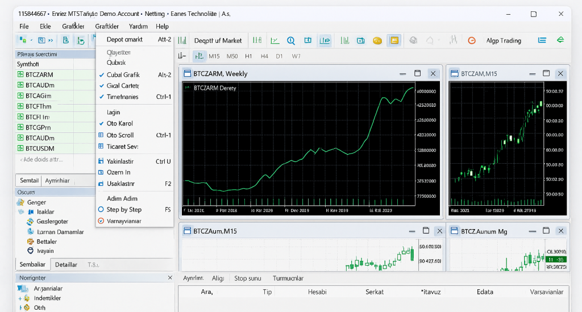
Task: Switch to the Stop sunu tab
Action: [x=248, y=278]
